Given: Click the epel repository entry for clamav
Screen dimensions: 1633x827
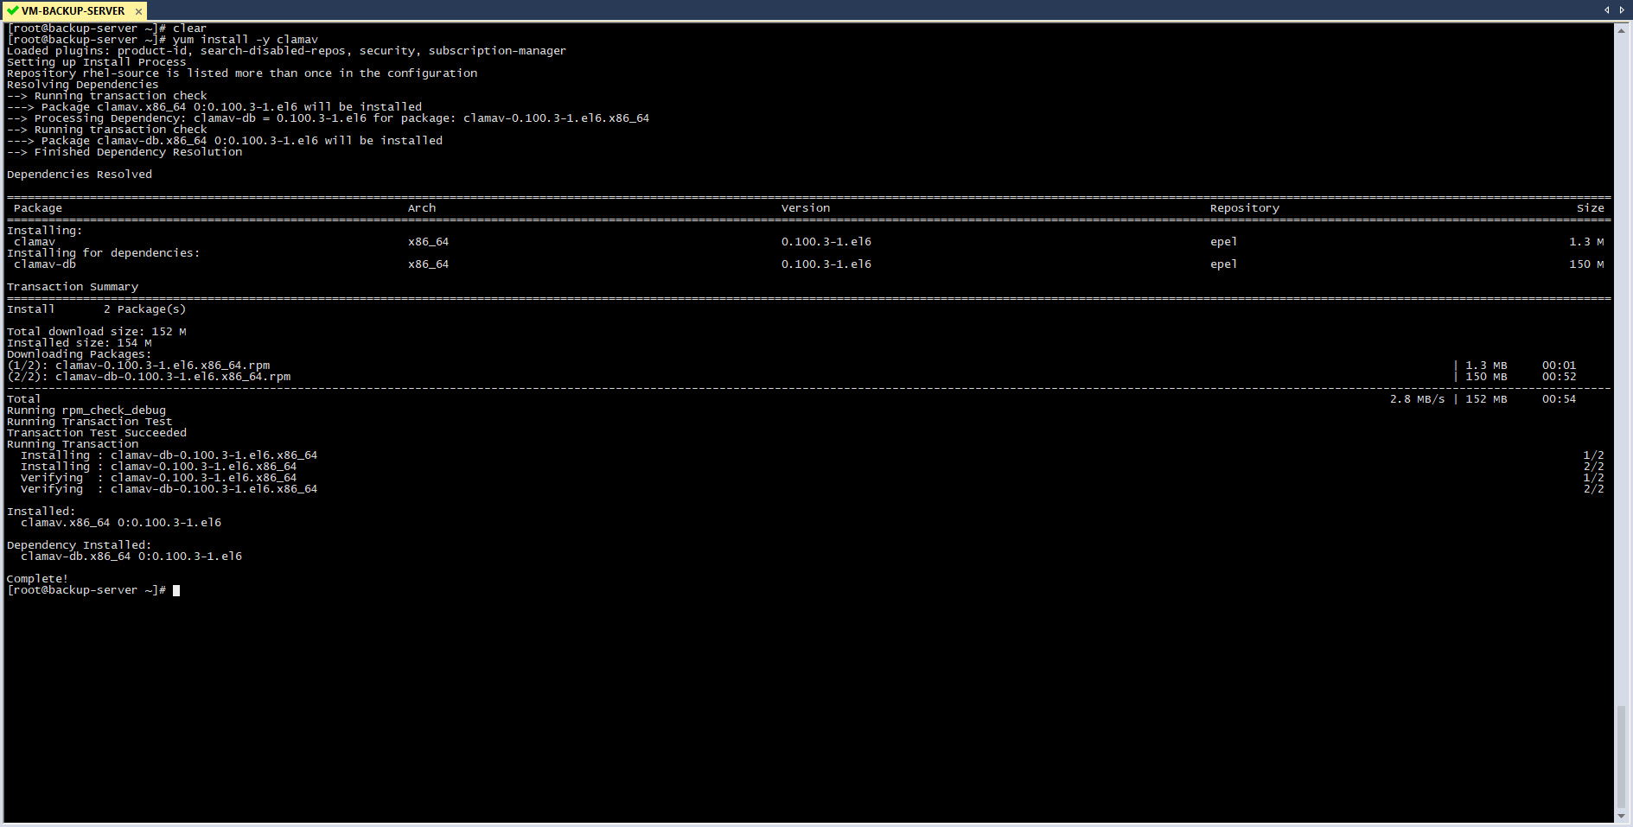Looking at the screenshot, I should [x=1223, y=241].
